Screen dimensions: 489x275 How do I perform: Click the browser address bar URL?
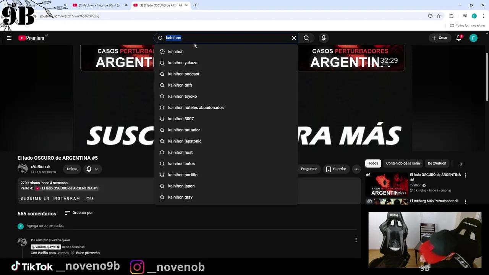point(70,16)
